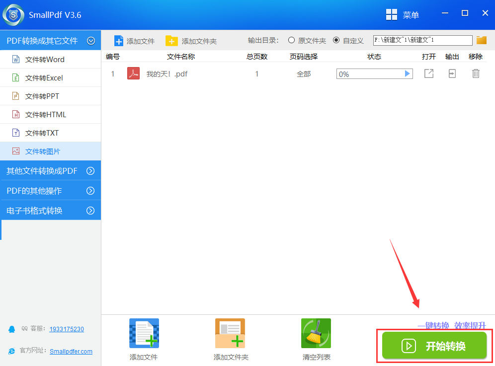This screenshot has height=366, width=495.
Task: Choose 文件转Excel in the sidebar
Action: pyautogui.click(x=44, y=78)
